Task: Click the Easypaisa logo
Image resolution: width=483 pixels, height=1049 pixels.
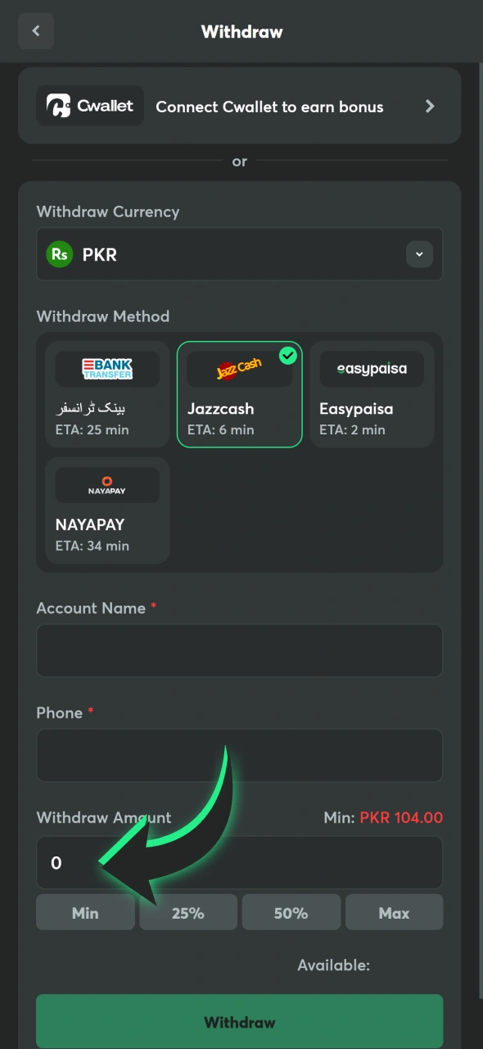Action: (x=371, y=368)
